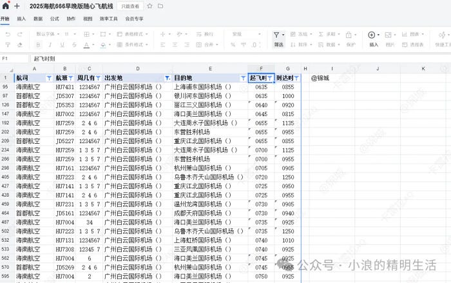Switch to the 协作 tab
451x283 pixels.
(71, 19)
